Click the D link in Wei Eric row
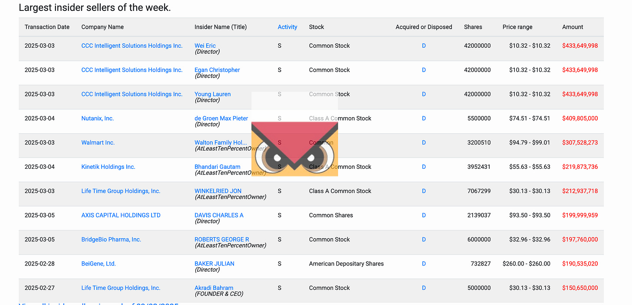This screenshot has width=632, height=305. pos(424,46)
